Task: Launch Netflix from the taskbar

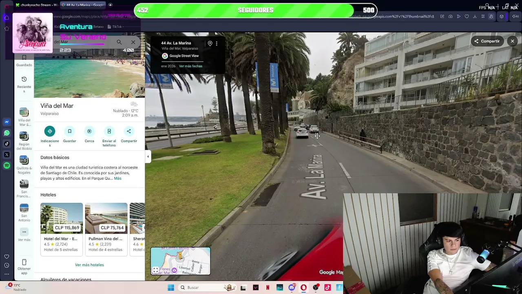Action: [x=268, y=287]
